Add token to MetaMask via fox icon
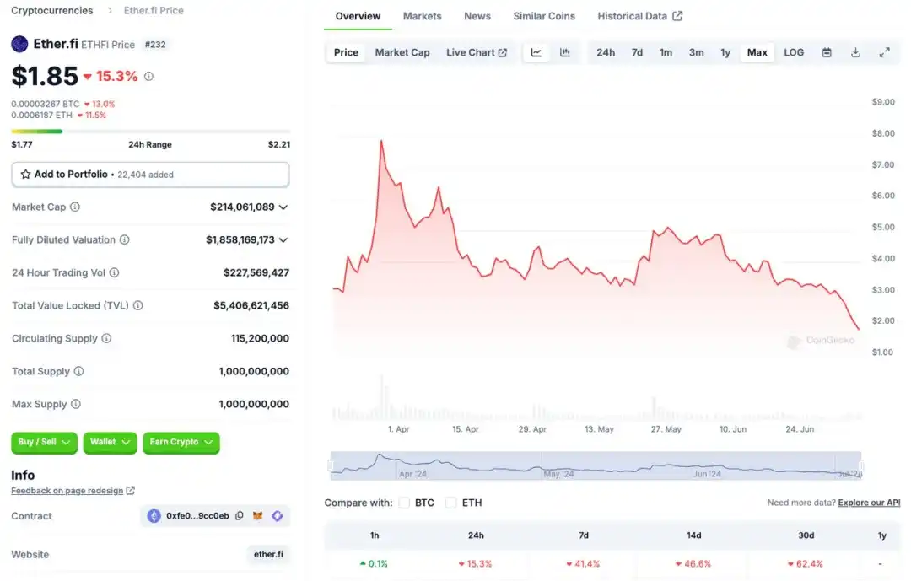 pyautogui.click(x=259, y=516)
